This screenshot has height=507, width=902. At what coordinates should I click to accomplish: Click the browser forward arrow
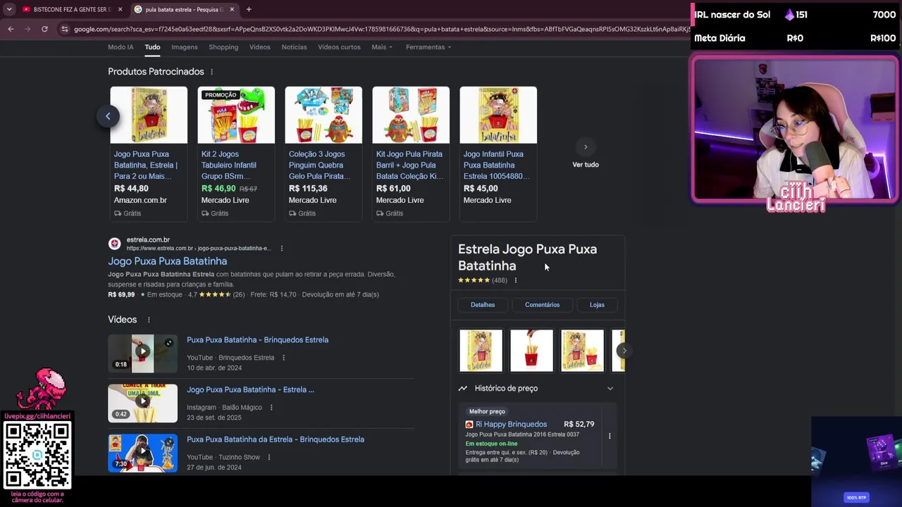[27, 29]
